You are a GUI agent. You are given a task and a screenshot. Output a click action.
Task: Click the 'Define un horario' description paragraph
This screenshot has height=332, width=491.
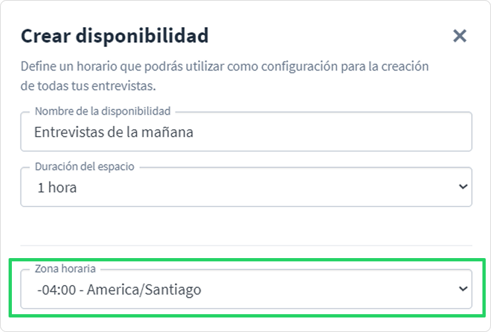pos(224,76)
